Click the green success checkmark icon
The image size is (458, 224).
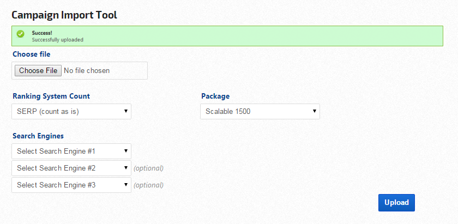21,34
